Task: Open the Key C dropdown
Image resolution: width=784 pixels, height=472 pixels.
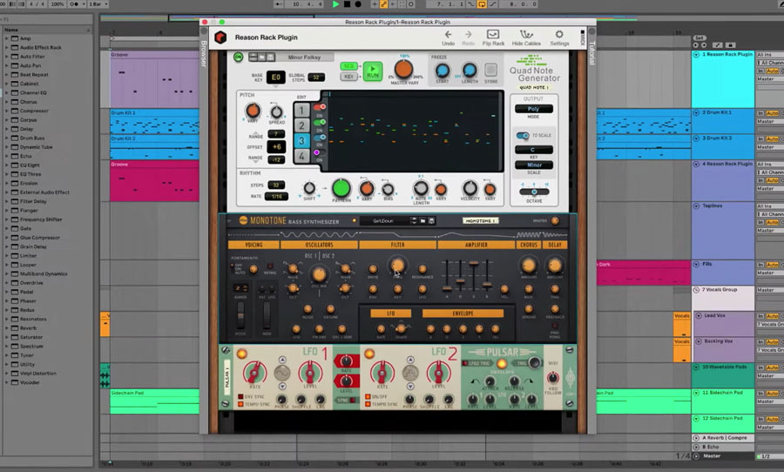Action: [533, 150]
